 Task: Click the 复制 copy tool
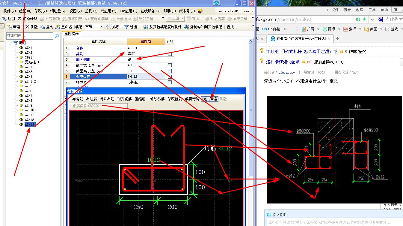click(47, 27)
